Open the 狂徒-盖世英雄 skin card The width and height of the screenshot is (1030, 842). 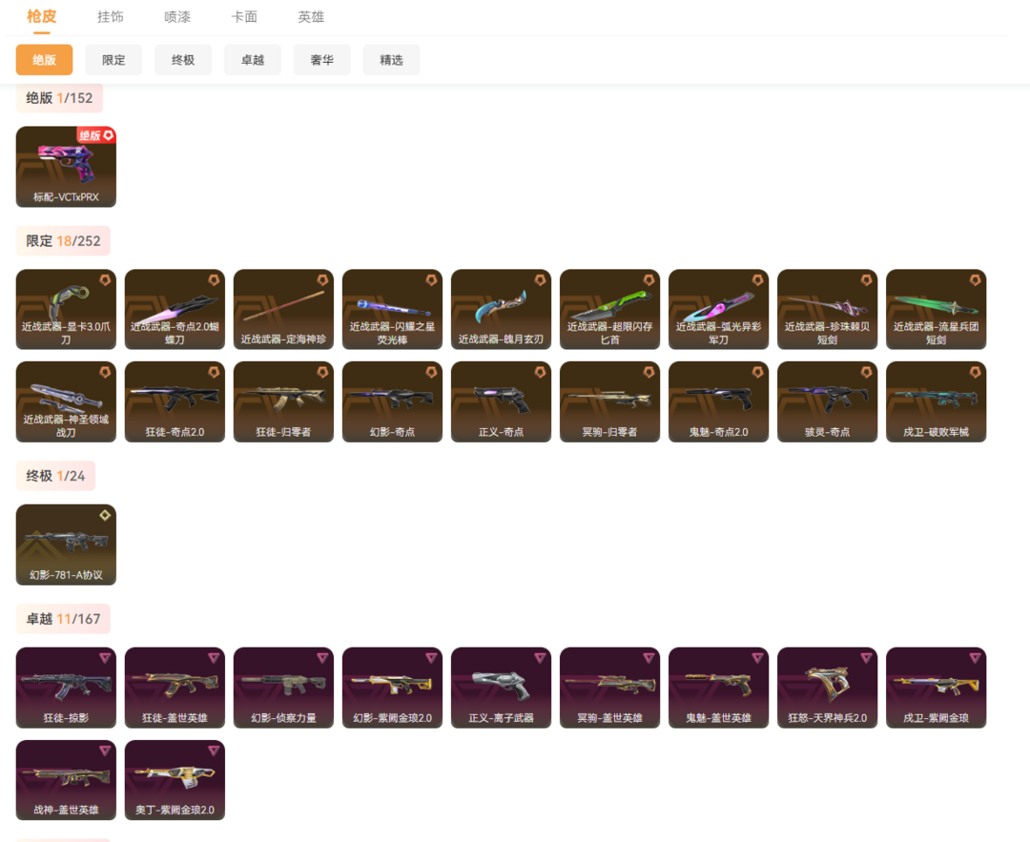click(175, 688)
